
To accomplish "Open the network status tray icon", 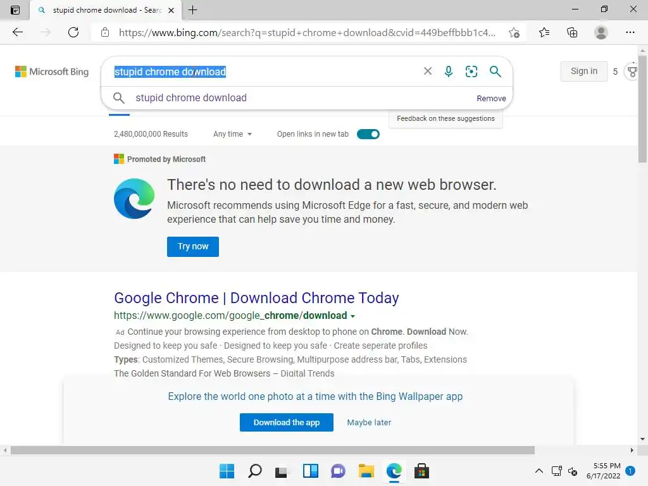I will (556, 471).
